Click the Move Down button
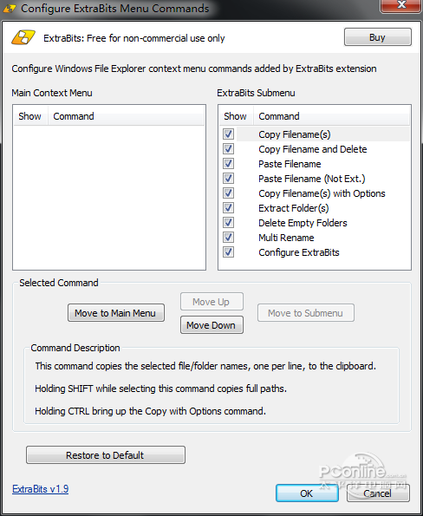 coord(211,325)
